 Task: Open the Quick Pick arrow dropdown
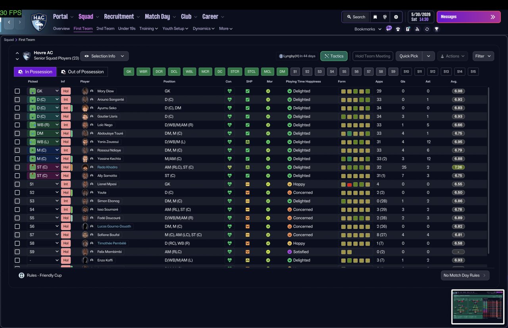pyautogui.click(x=428, y=56)
